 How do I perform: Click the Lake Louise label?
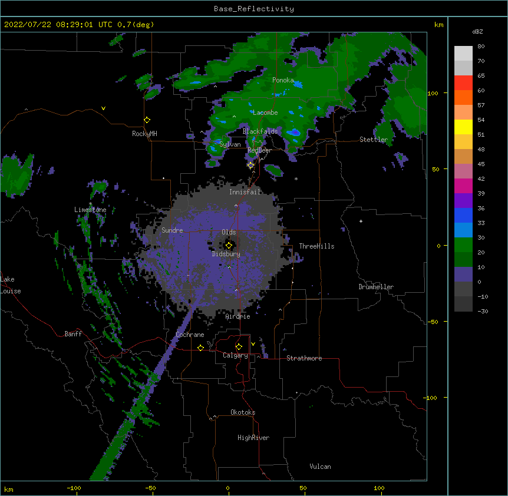11,285
